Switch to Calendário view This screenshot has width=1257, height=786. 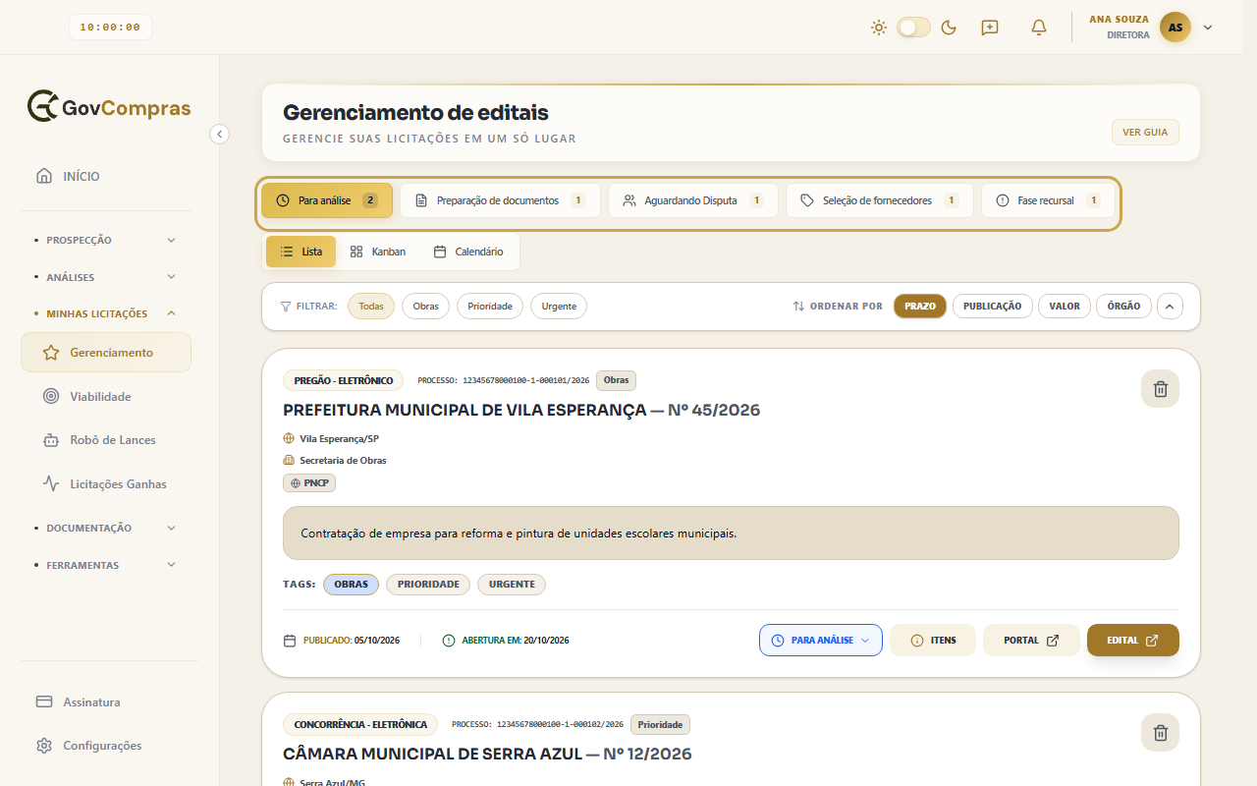[x=468, y=252]
